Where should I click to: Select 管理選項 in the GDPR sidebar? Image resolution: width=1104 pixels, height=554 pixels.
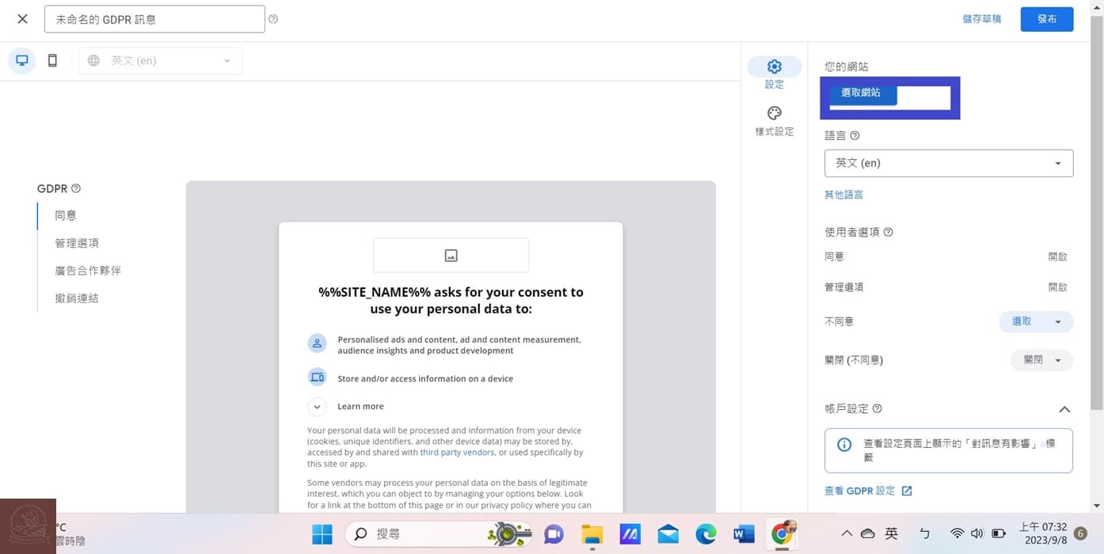(77, 243)
